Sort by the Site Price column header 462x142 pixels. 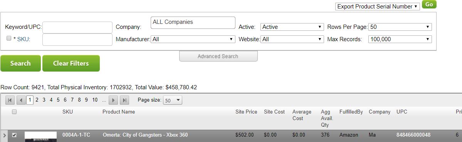pos(246,112)
